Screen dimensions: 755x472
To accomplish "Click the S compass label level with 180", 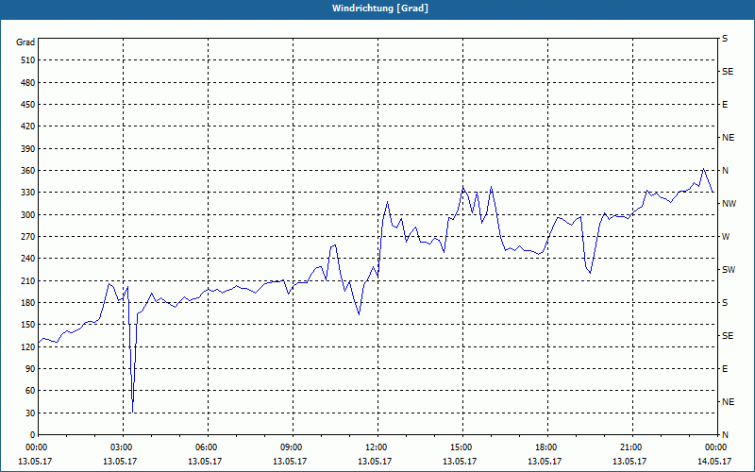I will 725,303.
